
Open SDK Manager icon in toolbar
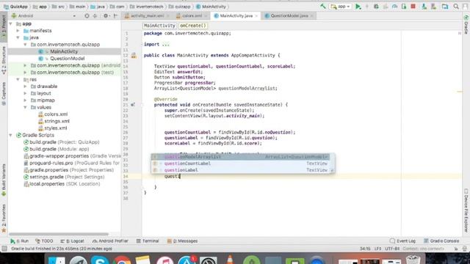tap(433, 7)
